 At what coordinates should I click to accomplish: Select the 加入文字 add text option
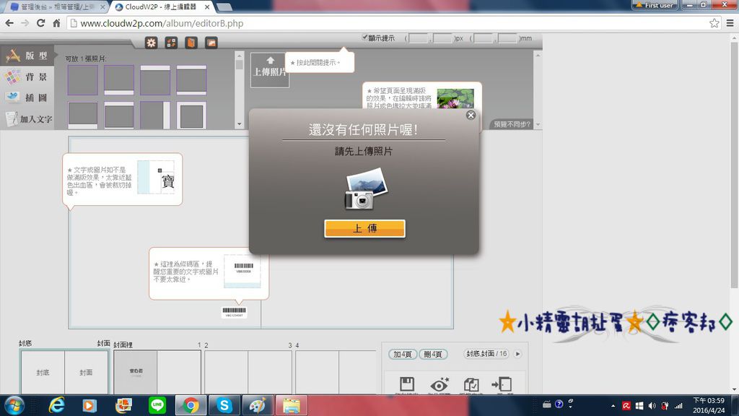click(x=28, y=119)
